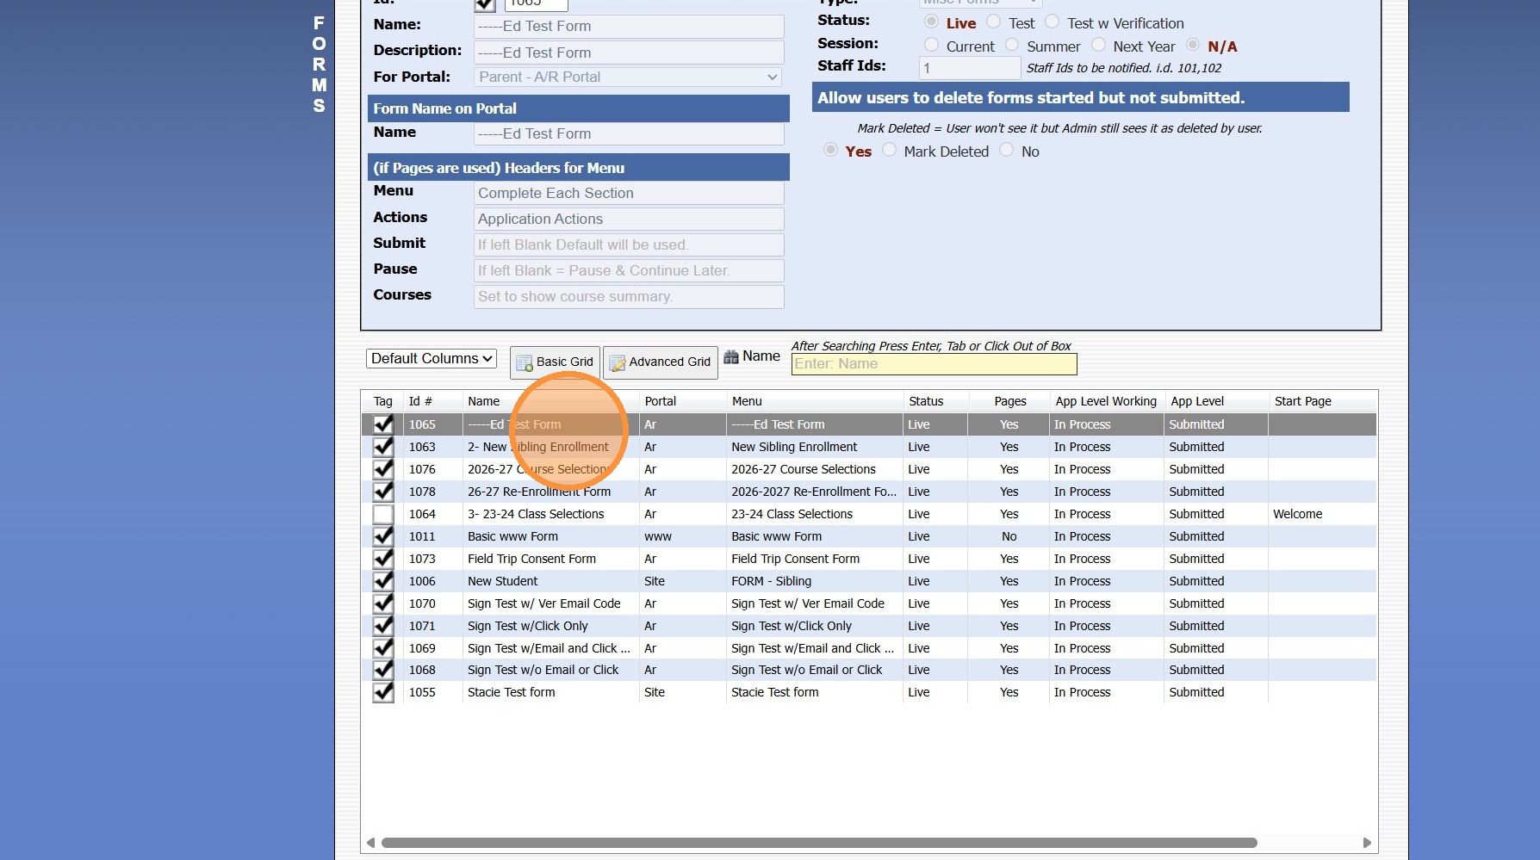
Task: Click the Pages column header
Action: point(1010,401)
